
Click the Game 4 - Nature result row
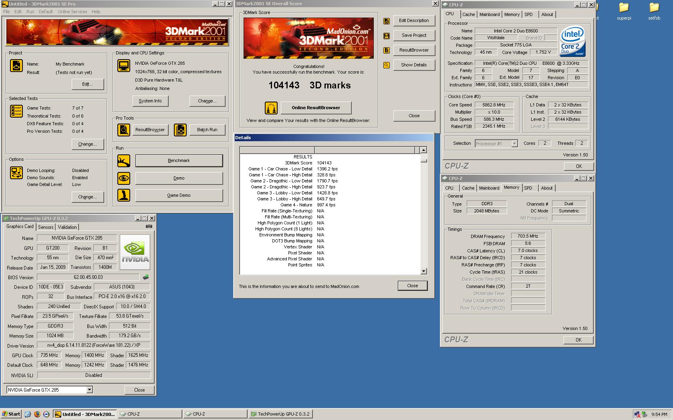click(330, 205)
